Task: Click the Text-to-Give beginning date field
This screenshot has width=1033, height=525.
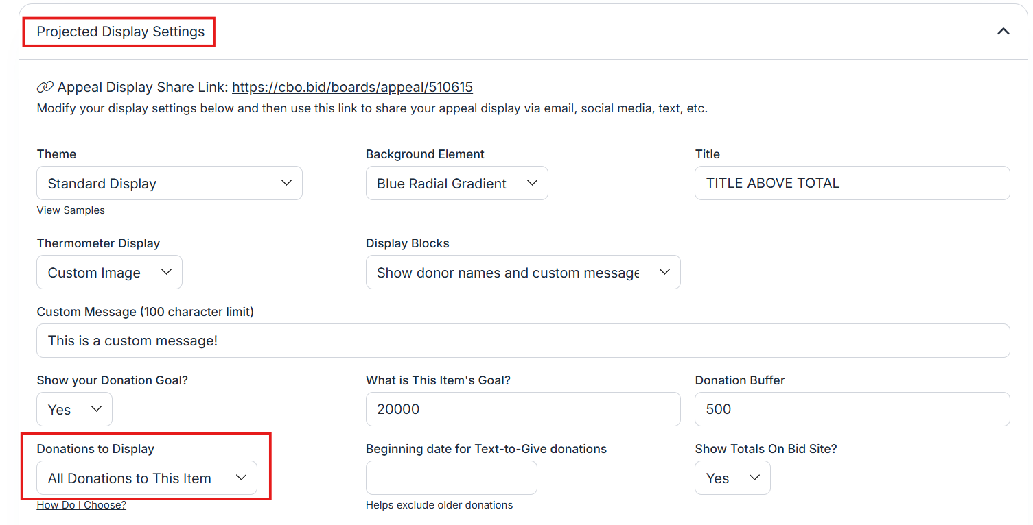Action: coord(451,478)
